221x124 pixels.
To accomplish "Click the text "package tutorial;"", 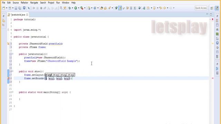I will point(25,19).
